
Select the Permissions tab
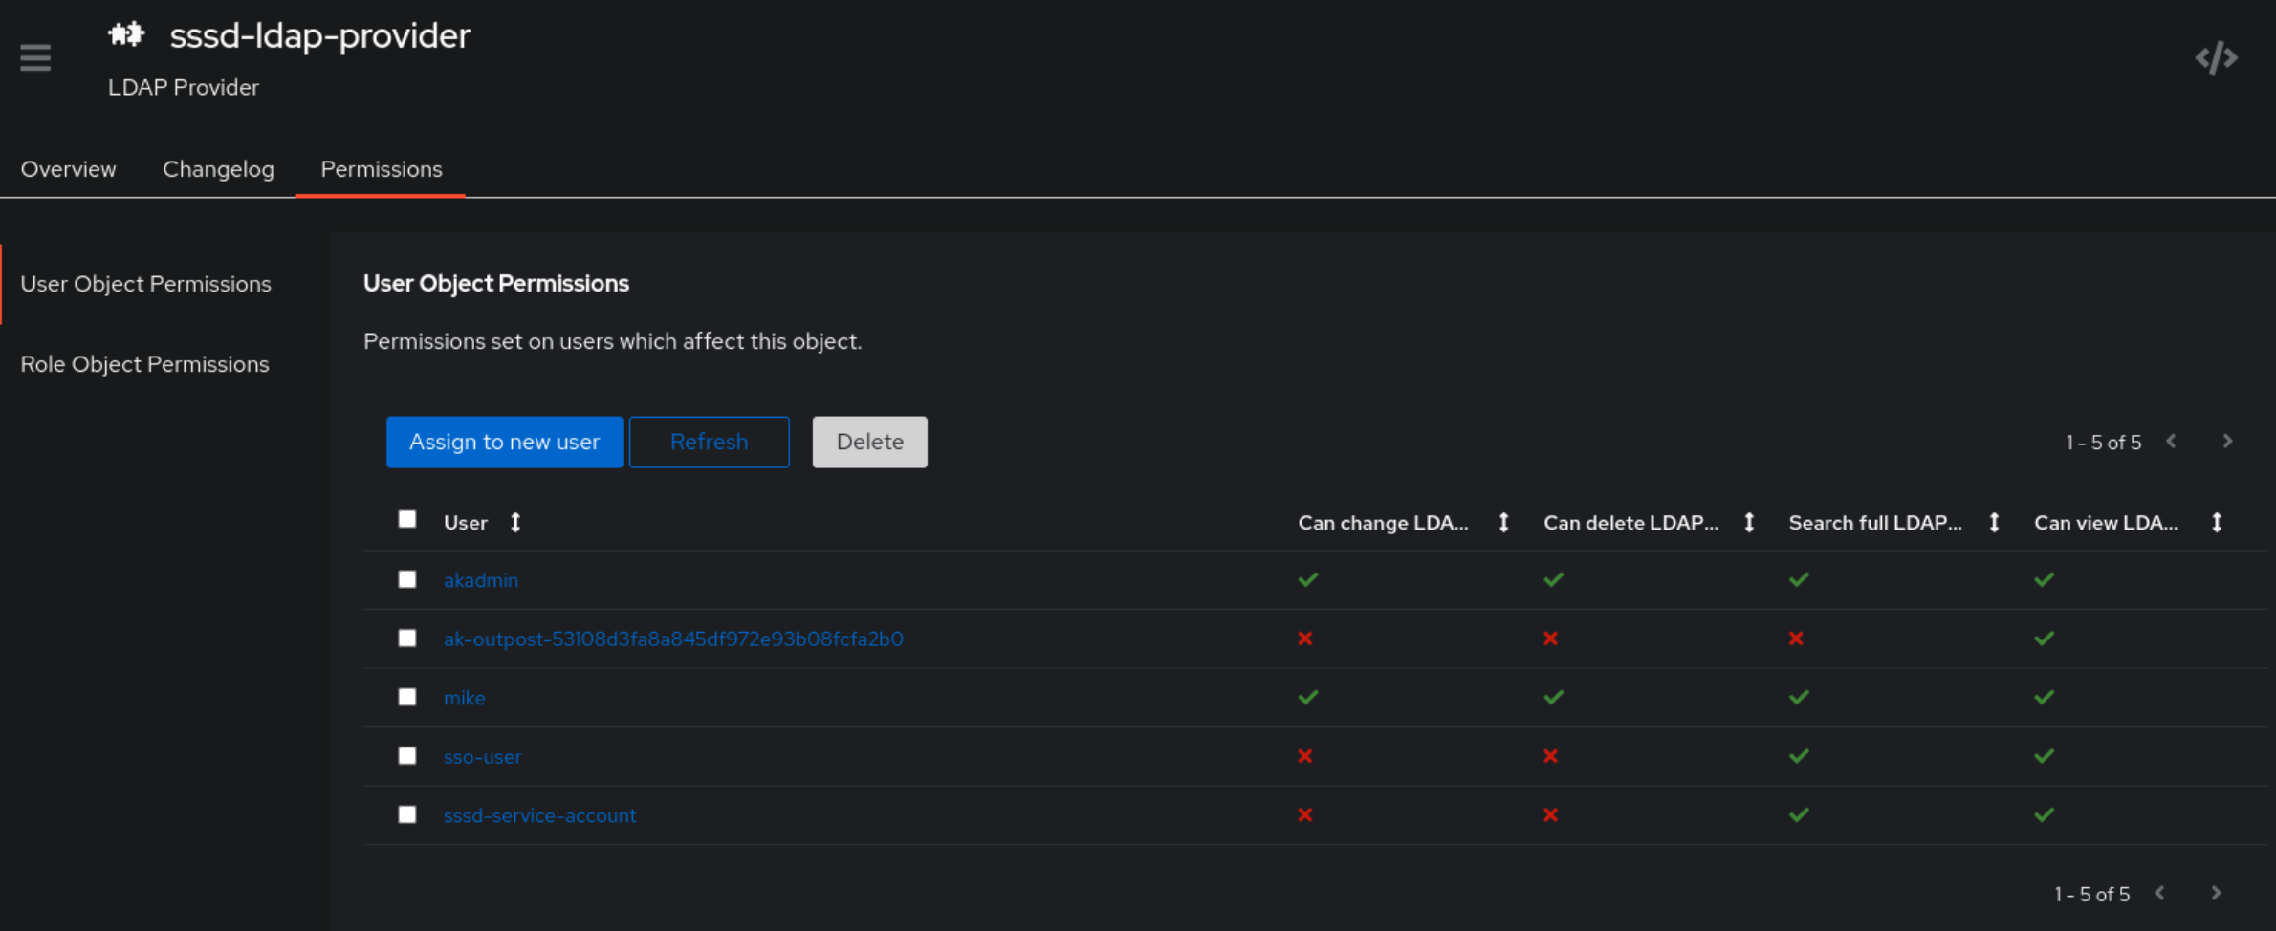[381, 169]
